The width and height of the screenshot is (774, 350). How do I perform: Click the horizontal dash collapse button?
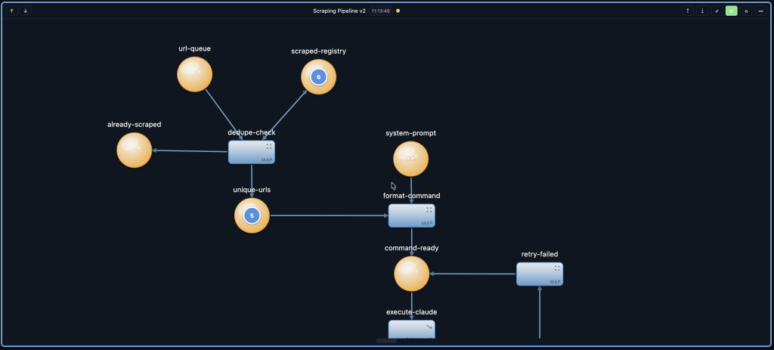click(760, 11)
